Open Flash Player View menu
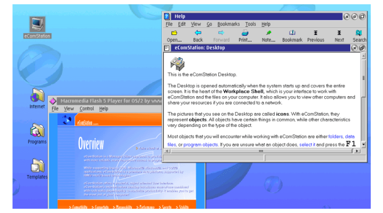This screenshot has width=383, height=213. coord(69,109)
